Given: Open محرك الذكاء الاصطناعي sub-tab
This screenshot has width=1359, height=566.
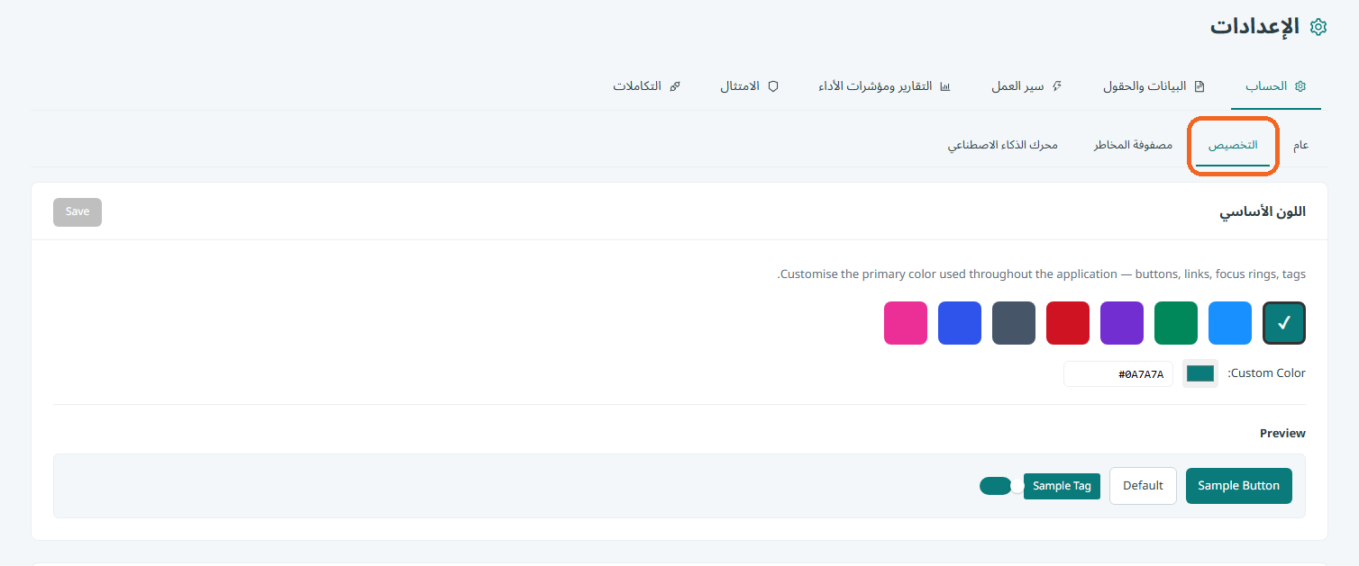Looking at the screenshot, I should click(x=1002, y=145).
